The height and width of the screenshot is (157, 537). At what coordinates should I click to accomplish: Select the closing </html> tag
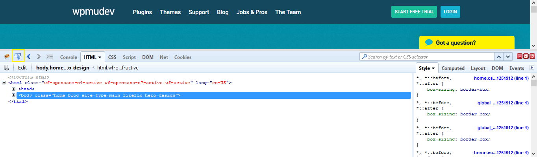point(18,102)
